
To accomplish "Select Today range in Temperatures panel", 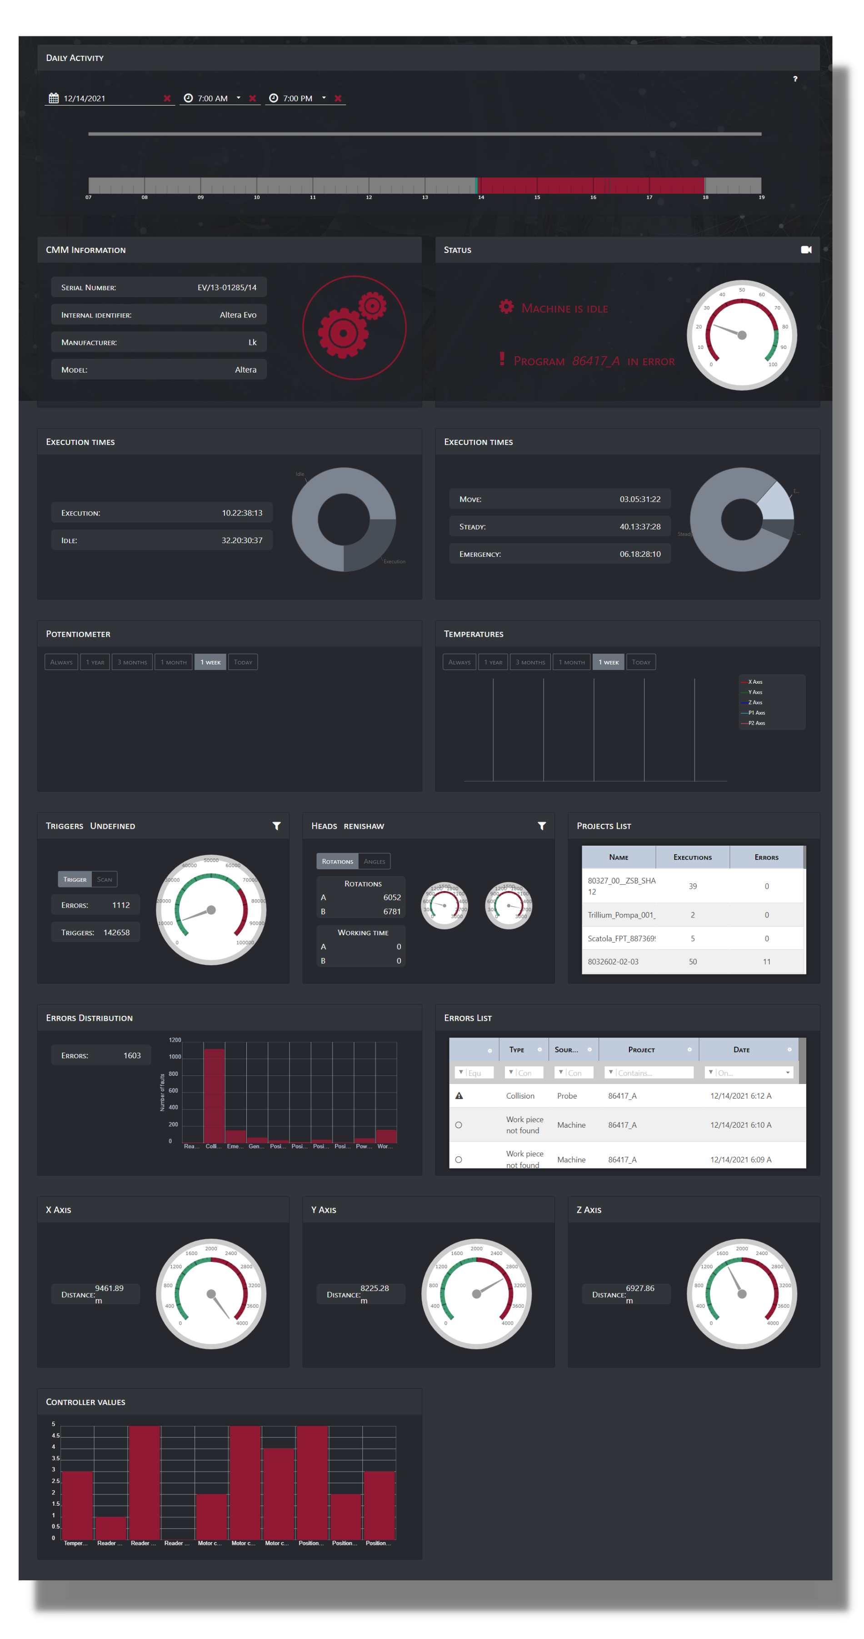I will coord(641,662).
